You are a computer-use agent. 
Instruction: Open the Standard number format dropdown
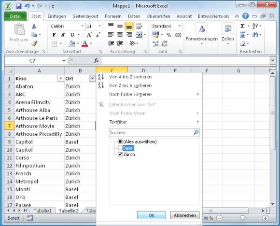click(180, 26)
